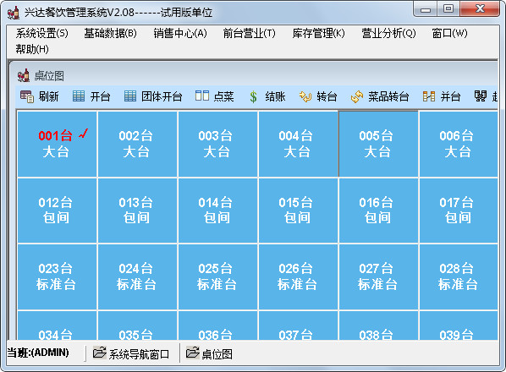Close the 兴达餐饮管理系统 window
Screen dimensions: 506x372
480,8
